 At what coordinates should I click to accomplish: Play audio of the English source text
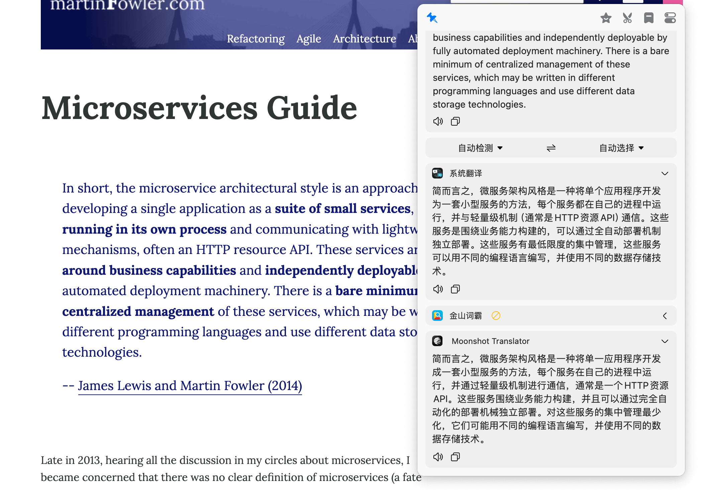pyautogui.click(x=438, y=121)
